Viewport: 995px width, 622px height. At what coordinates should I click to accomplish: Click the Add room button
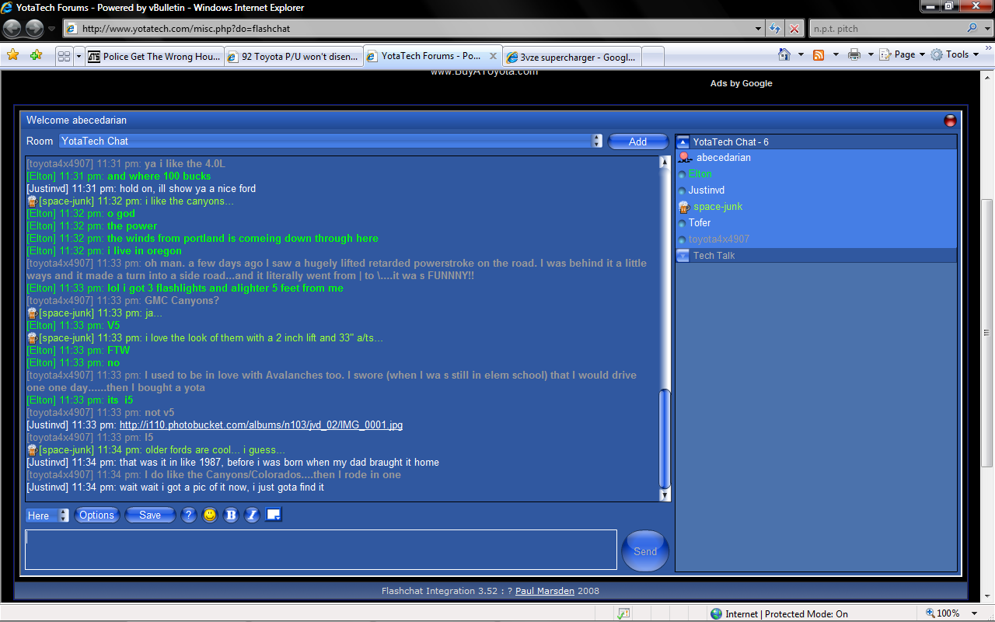(637, 142)
